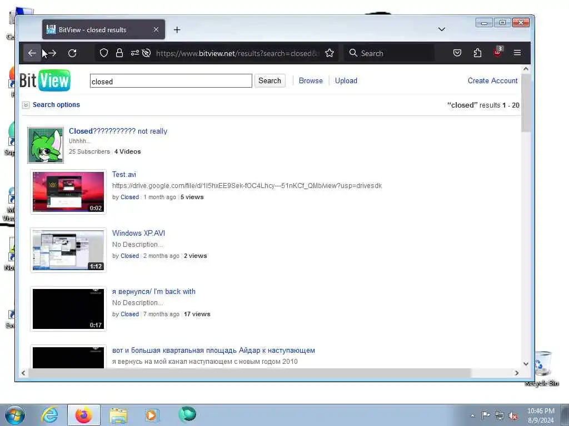The width and height of the screenshot is (569, 426).
Task: Expand the Search options arrow icon
Action: [26, 105]
